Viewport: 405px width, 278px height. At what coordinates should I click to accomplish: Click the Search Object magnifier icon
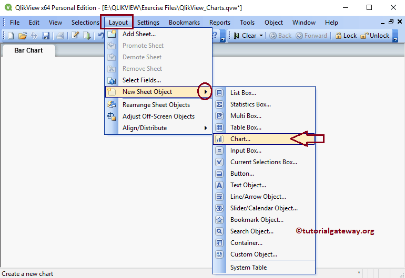(x=219, y=231)
